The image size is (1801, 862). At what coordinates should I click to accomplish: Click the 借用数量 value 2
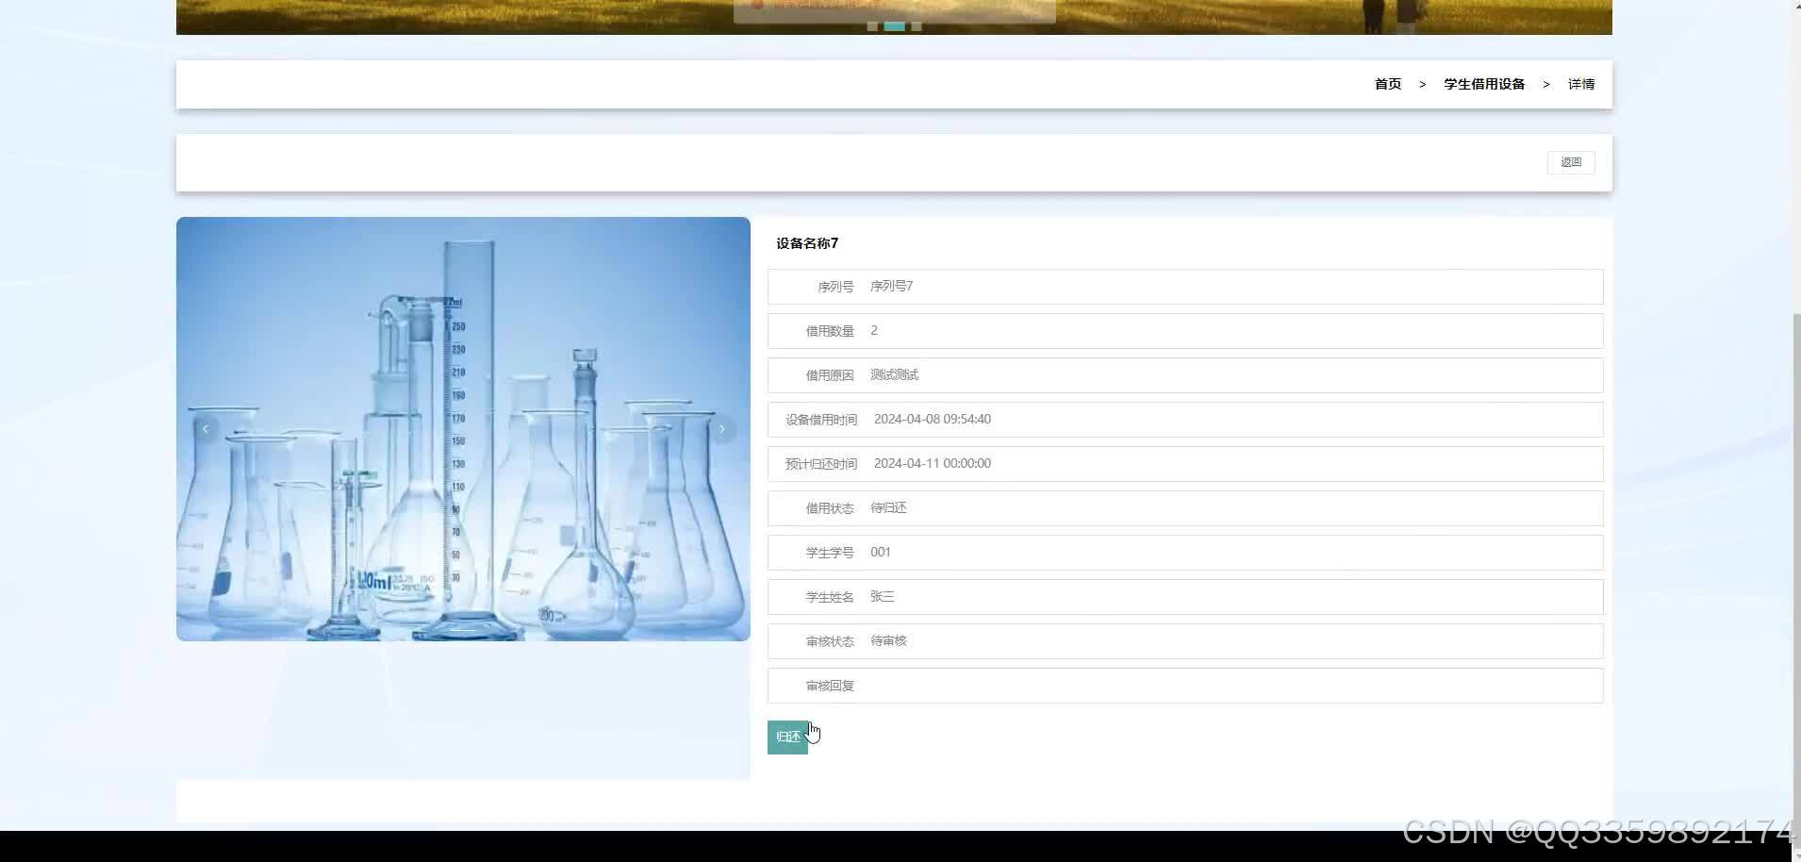click(874, 330)
